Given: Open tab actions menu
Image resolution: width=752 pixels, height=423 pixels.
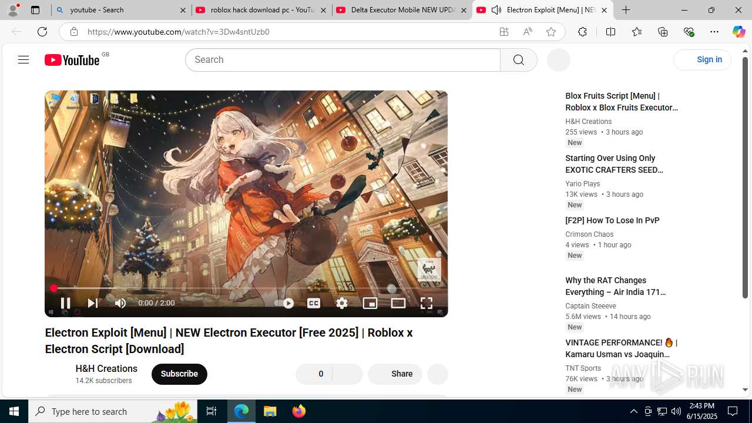Looking at the screenshot, I should (x=35, y=10).
